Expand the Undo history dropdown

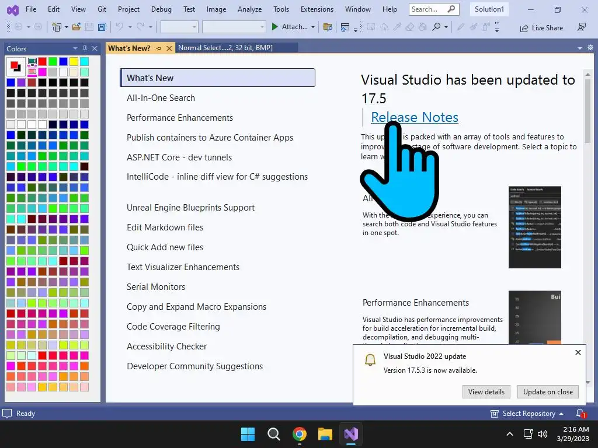click(130, 27)
